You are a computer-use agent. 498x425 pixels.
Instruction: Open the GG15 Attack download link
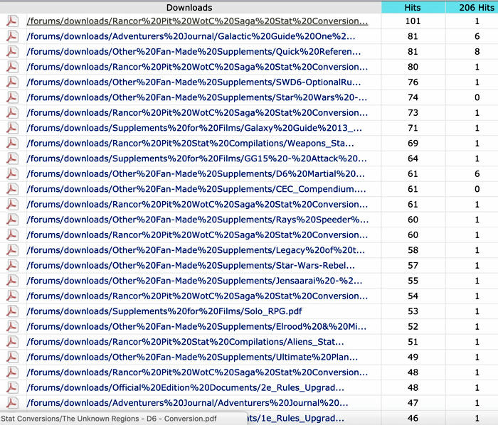[x=197, y=158]
